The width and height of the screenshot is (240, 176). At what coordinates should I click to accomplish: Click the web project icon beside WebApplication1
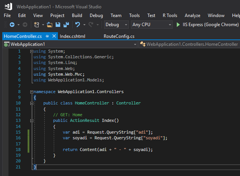[7, 44]
